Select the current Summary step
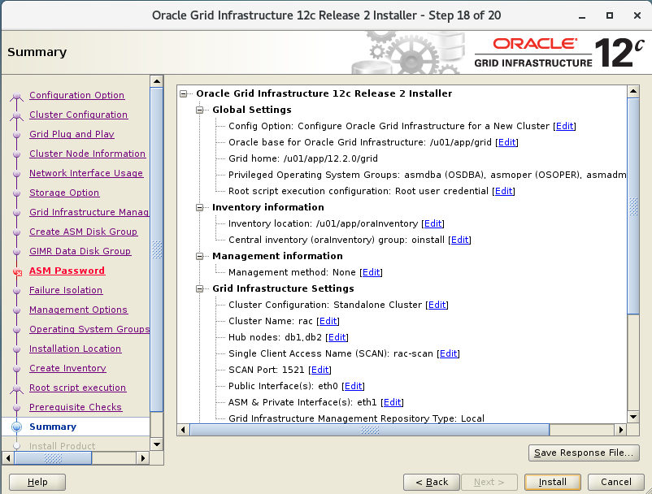This screenshot has width=652, height=494. click(53, 427)
